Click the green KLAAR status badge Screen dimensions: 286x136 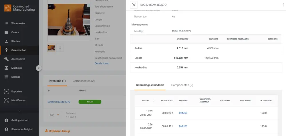click(x=90, y=102)
